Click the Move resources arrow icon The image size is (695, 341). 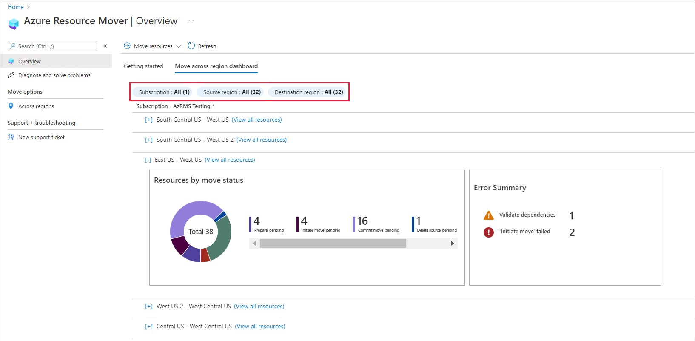pyautogui.click(x=127, y=46)
